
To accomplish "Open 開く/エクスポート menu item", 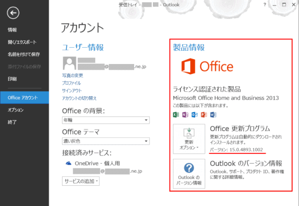I will [22, 42].
